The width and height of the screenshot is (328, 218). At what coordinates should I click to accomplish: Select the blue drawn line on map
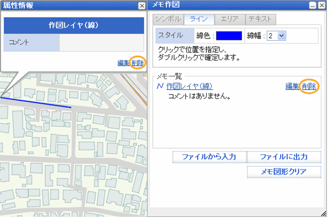coord(36,102)
